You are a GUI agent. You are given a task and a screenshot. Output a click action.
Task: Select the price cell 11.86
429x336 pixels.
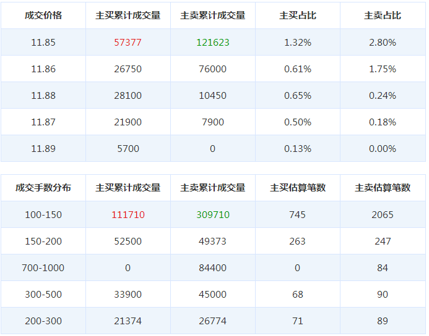coord(43,69)
